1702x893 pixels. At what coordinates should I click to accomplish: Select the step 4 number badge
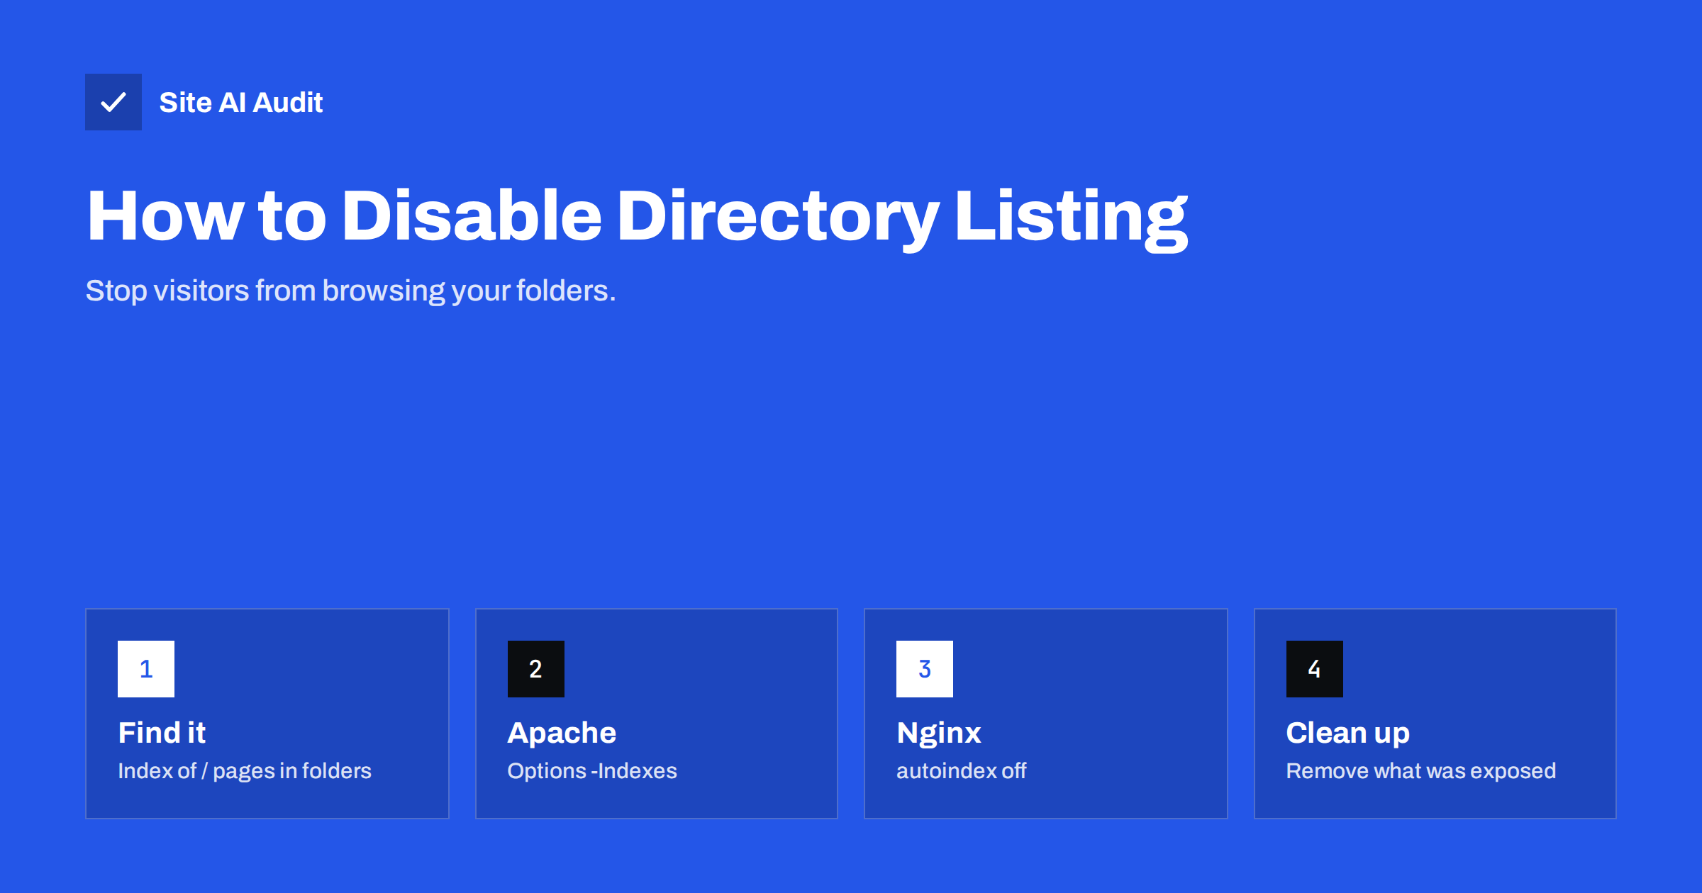pos(1315,669)
